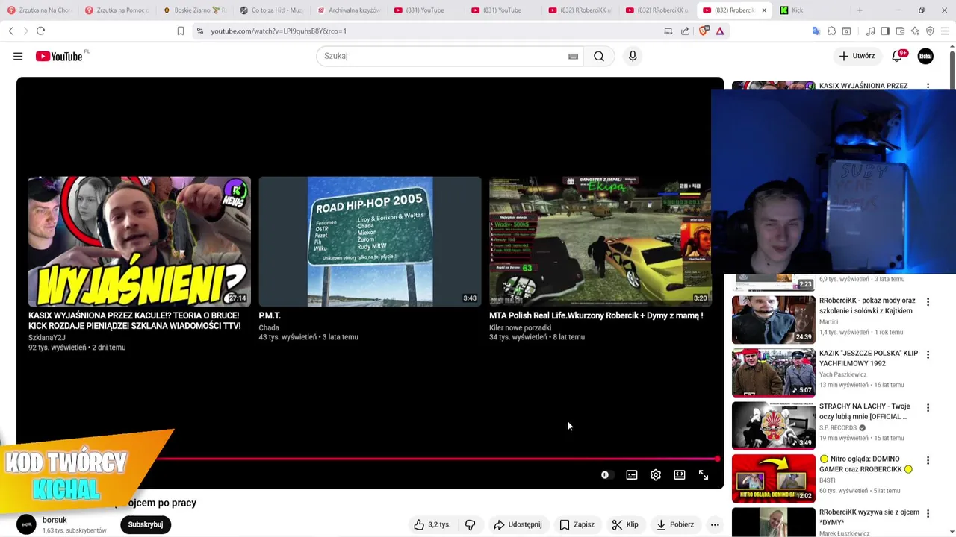956x537 pixels.
Task: Open site settings icon in address bar
Action: click(199, 31)
